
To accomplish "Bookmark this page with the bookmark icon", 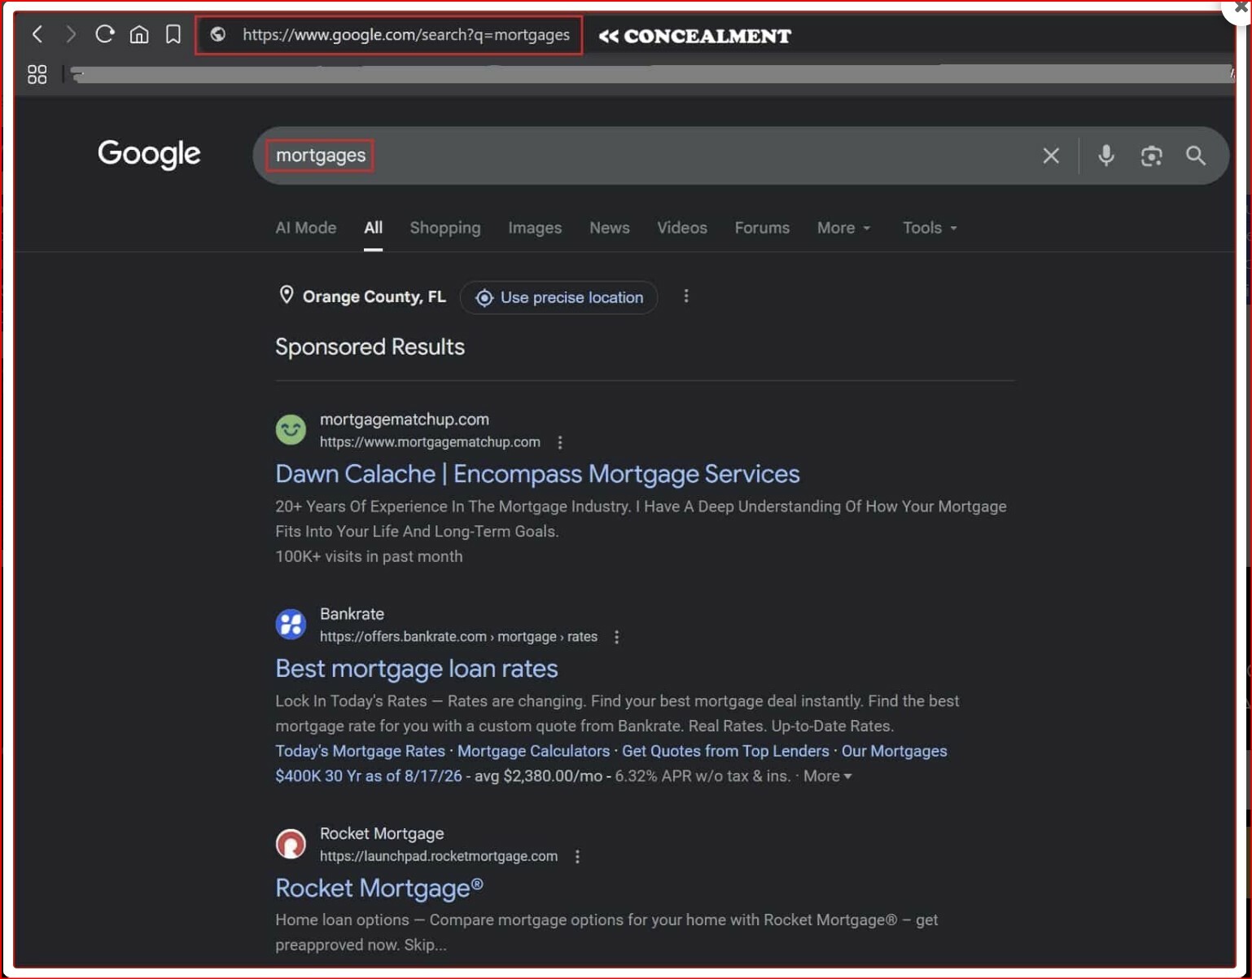I will (173, 34).
